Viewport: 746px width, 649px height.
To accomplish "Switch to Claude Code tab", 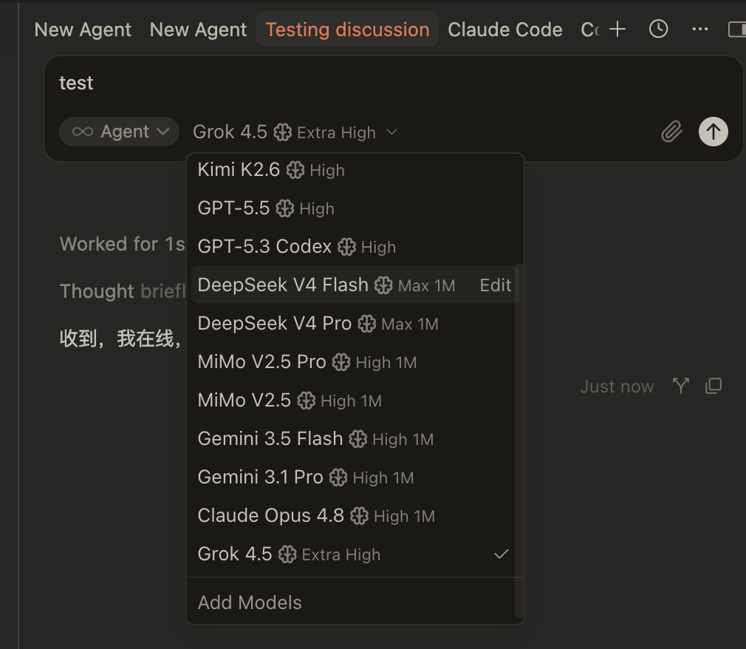I will coord(504,30).
